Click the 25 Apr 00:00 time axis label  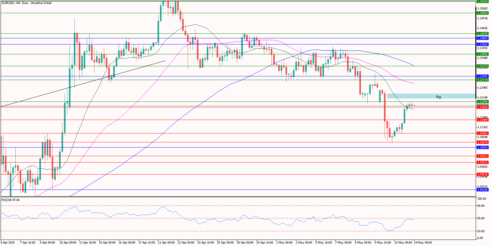pos(225,243)
